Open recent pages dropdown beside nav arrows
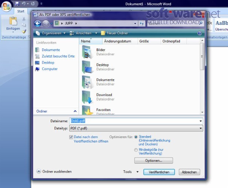The height and width of the screenshot is (188, 228). coord(51,23)
